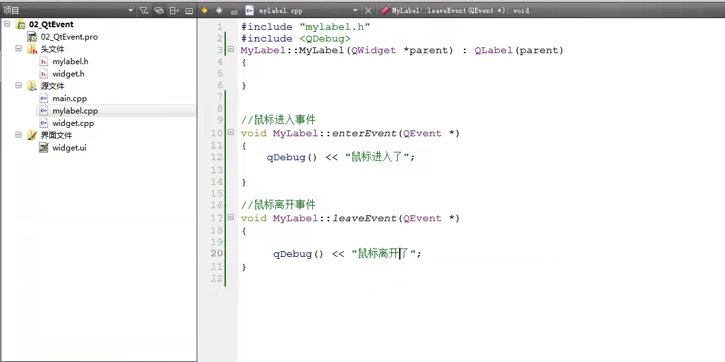Screen dimensions: 725x362
Task: Place cursor on empty line 5
Action: (x=481, y=73)
